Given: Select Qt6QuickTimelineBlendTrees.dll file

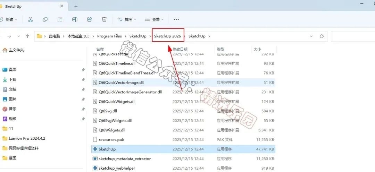Looking at the screenshot, I should pos(183,73).
